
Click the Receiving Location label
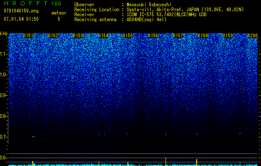pyautogui.click(x=97, y=10)
